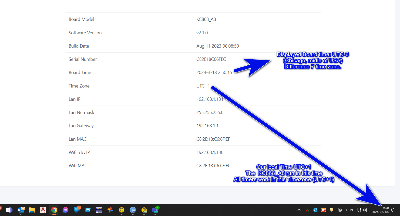Expand the hidden system tray icons
The width and height of the screenshot is (400, 216).
(x=299, y=210)
